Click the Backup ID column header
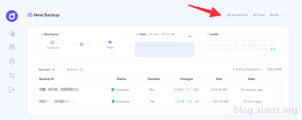This screenshot has width=302, height=120. (47, 79)
